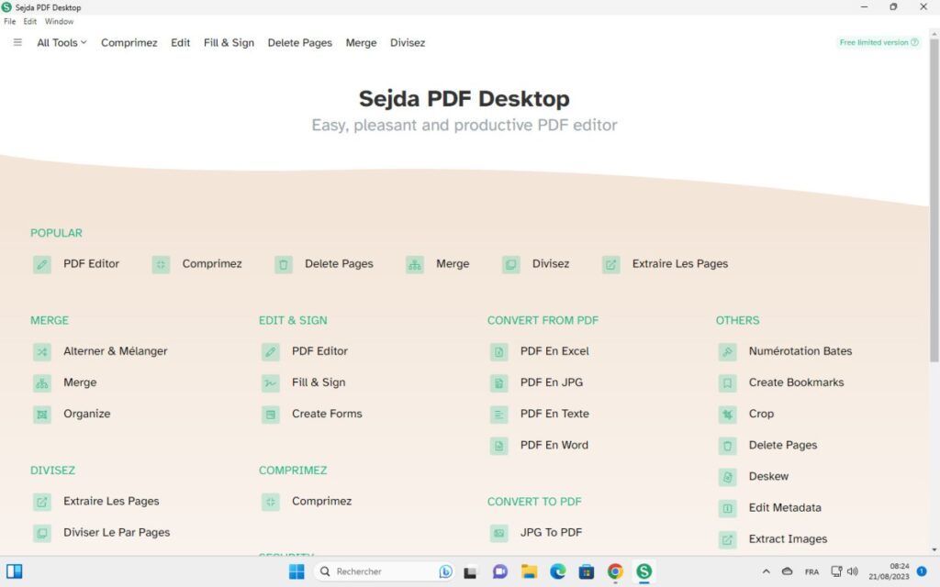Open File Explorer from the taskbar

529,571
